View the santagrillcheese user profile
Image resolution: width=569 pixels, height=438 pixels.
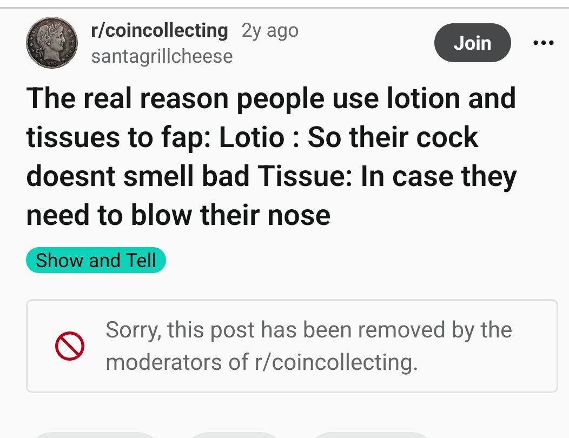click(x=162, y=56)
